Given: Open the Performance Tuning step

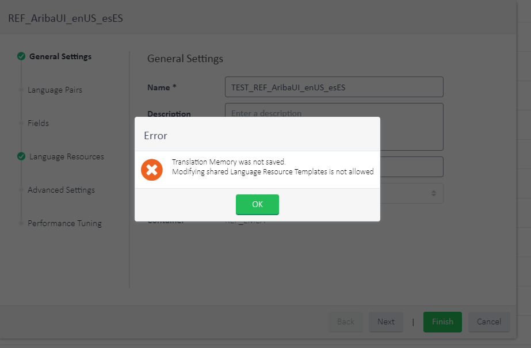Looking at the screenshot, I should [x=64, y=223].
